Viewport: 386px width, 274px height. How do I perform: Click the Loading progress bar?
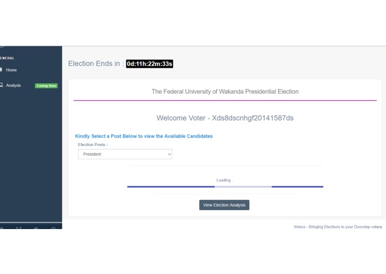click(x=225, y=187)
